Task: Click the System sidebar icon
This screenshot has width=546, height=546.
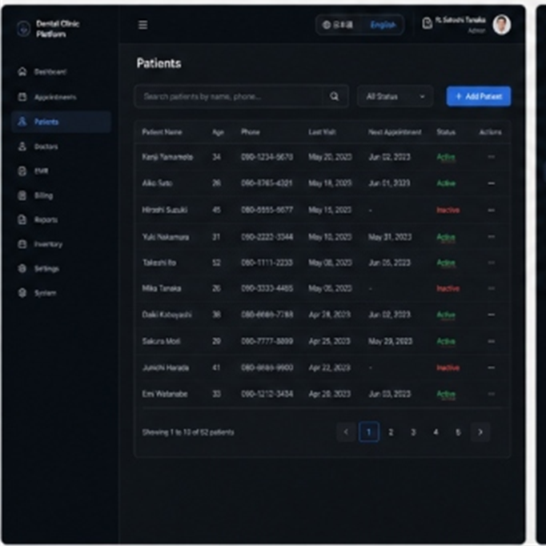Action: [x=22, y=293]
